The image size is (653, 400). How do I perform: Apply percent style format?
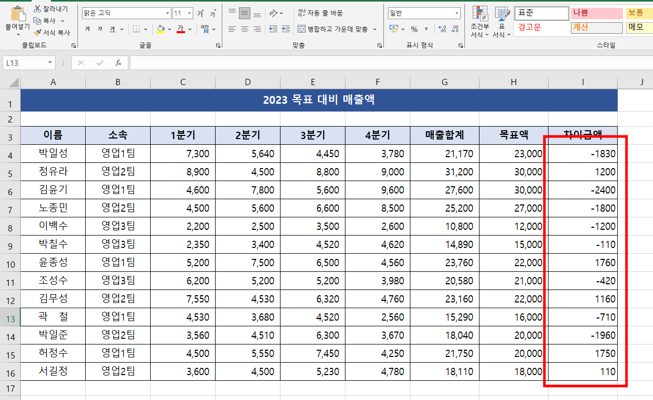(414, 29)
